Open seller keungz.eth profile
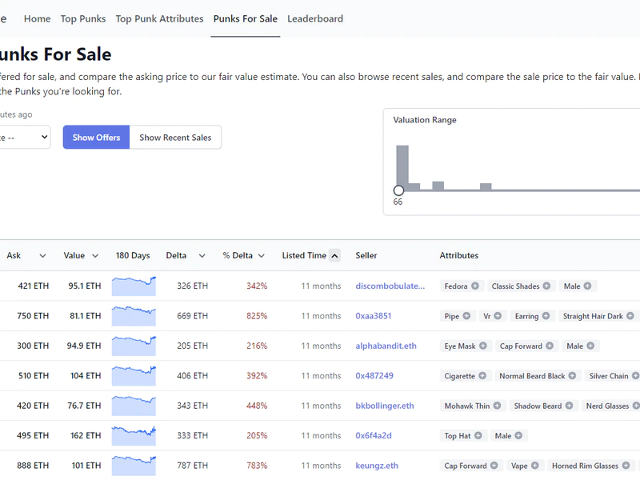640x480 pixels. pos(377,466)
